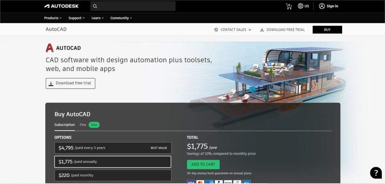Click the Sign in link
385x184 pixels.
tap(332, 6)
